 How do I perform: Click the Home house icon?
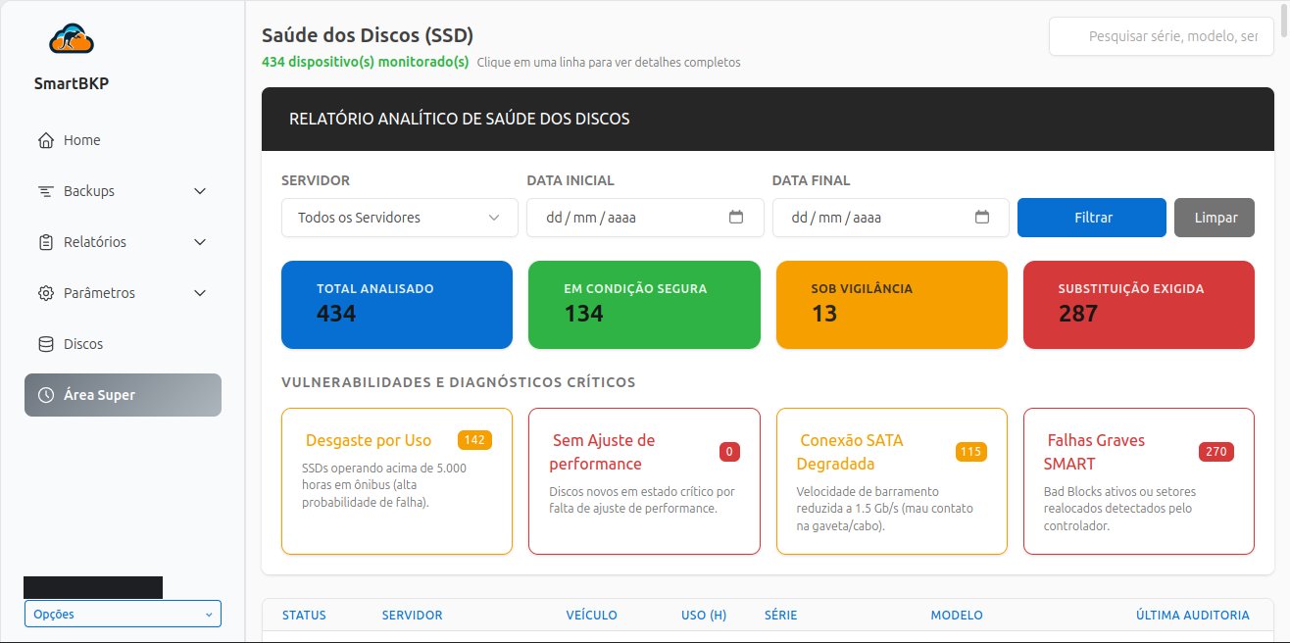click(45, 140)
